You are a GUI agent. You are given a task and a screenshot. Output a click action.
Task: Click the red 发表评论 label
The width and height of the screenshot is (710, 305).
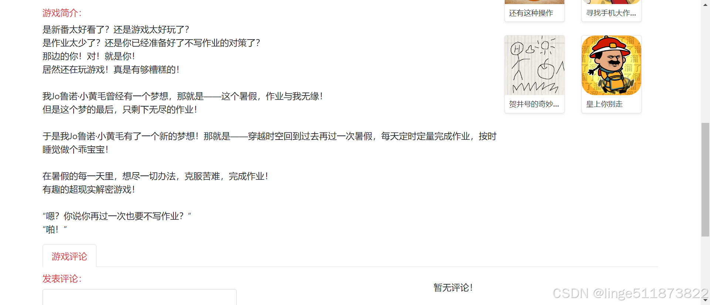[x=62, y=279]
